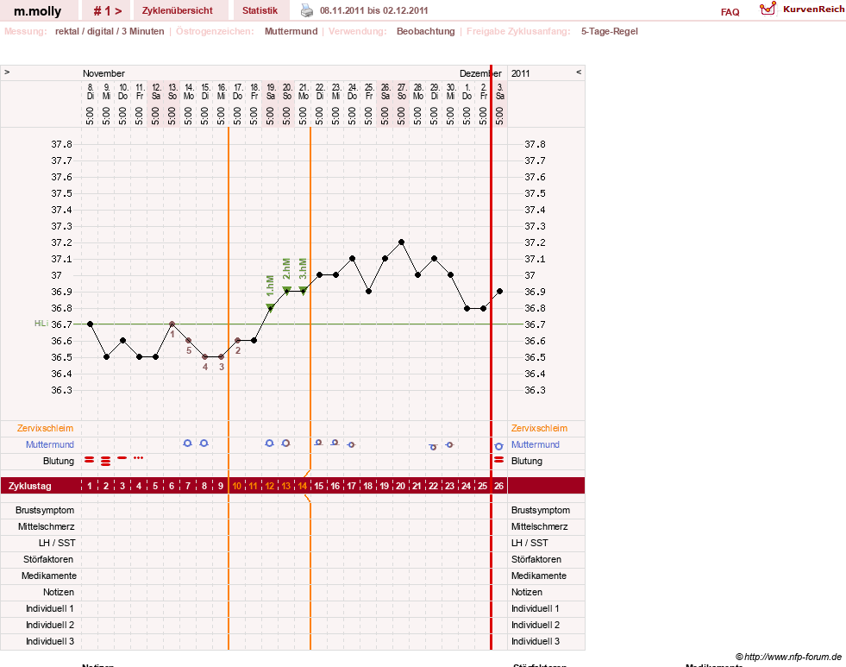Screen dimensions: 846x667
Task: Click Muttermund symbol on cycle day 16
Action: click(335, 443)
